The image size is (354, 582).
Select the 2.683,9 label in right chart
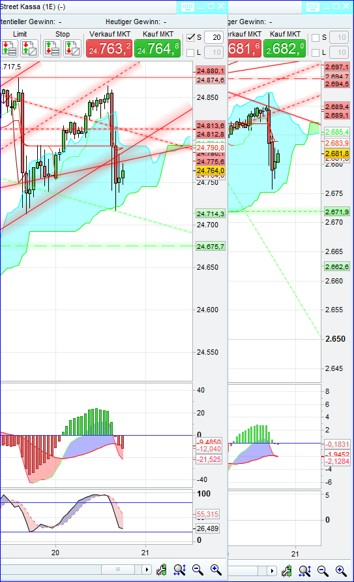pos(337,143)
